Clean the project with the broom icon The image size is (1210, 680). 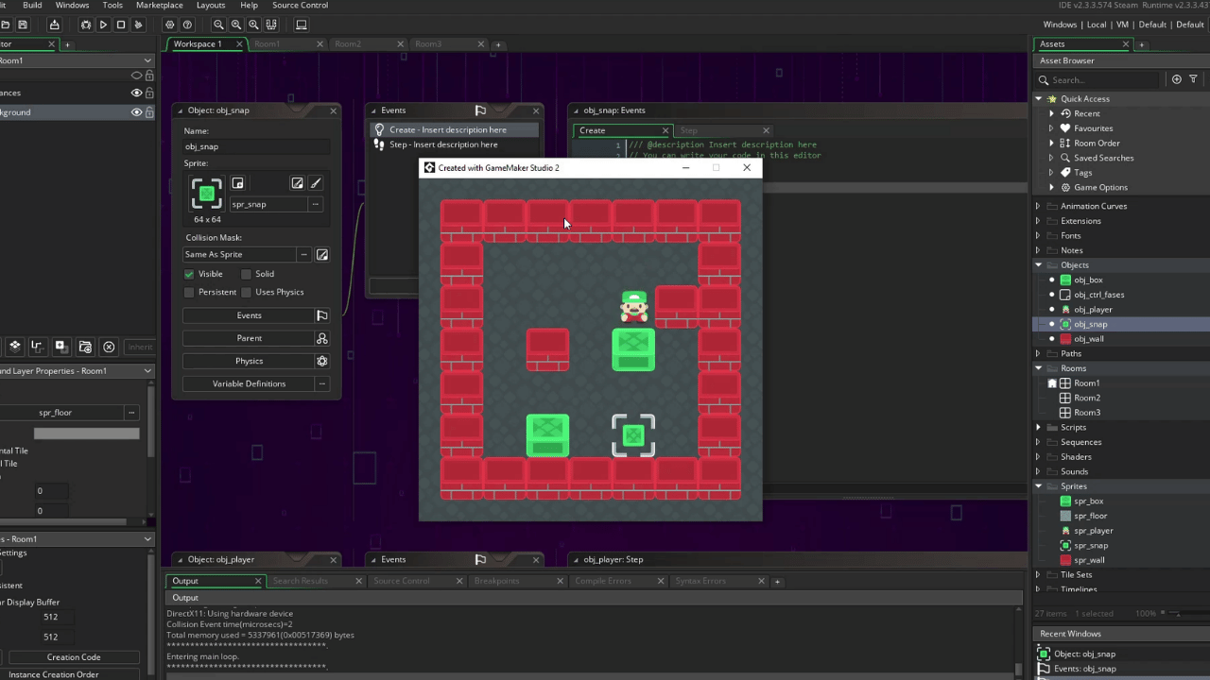[x=139, y=25]
